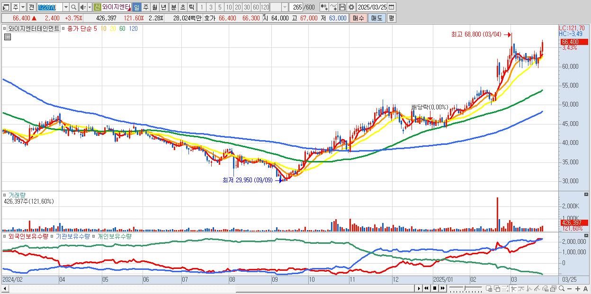The image size is (591, 294).
Task: Click the fast-forward double-right-arrow button
Action: click(442, 288)
